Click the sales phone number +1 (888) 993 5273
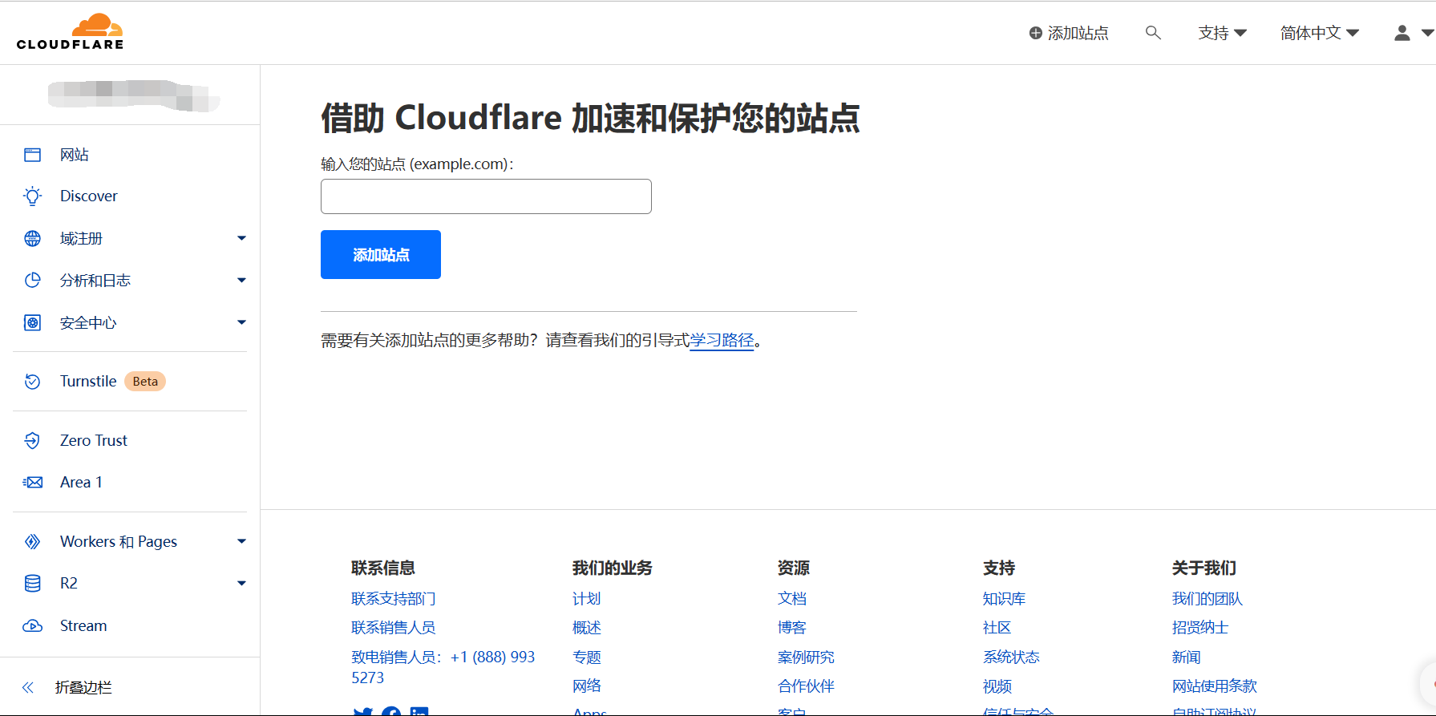The image size is (1436, 716). click(443, 667)
